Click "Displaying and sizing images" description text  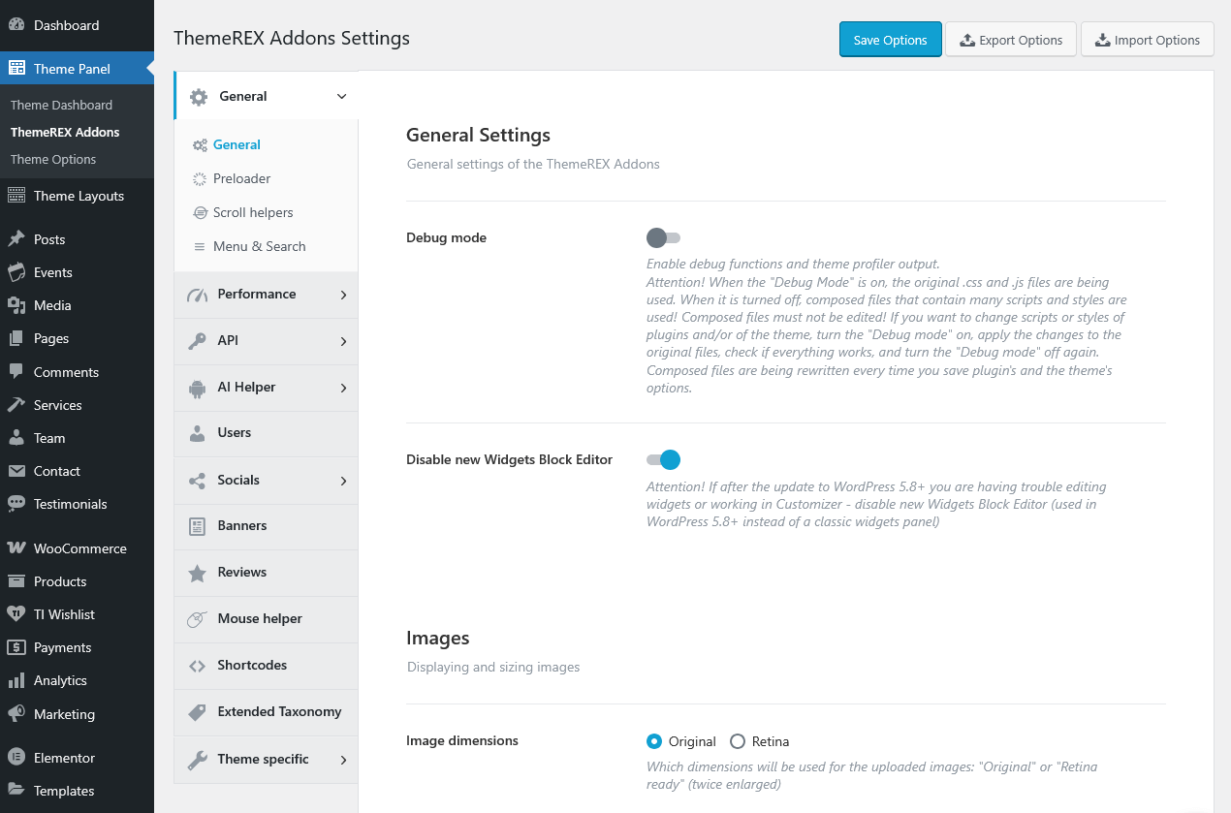click(x=493, y=667)
